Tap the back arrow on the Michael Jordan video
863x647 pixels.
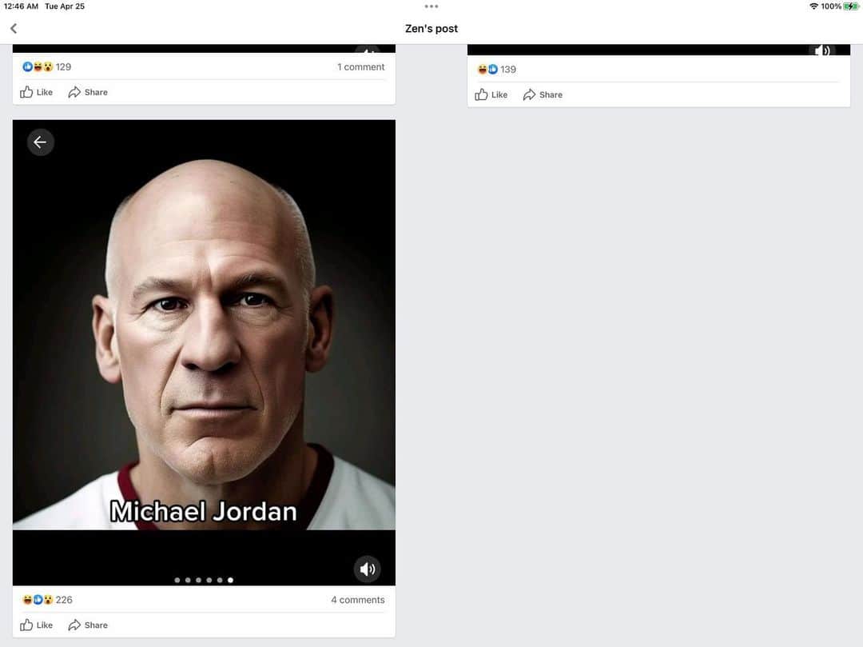click(x=40, y=142)
